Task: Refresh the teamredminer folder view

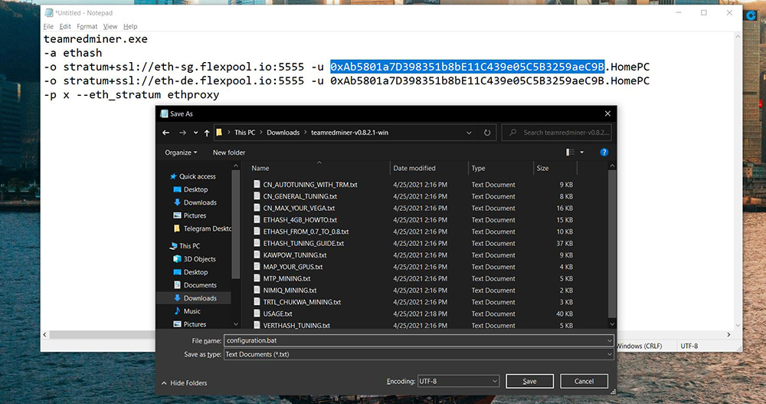Action: (x=487, y=133)
